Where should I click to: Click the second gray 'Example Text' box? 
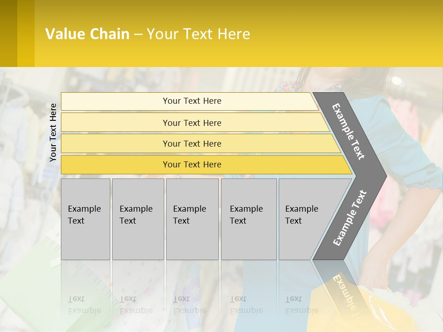pos(138,219)
